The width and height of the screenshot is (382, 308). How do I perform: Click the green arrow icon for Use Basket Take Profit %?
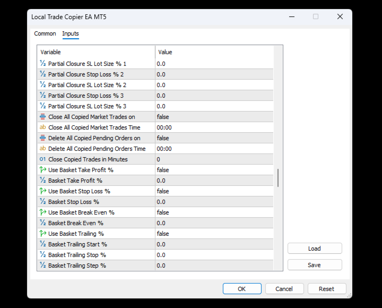[x=42, y=170]
